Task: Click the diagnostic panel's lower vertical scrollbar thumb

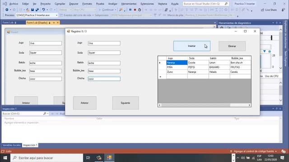Action: [x=280, y=90]
